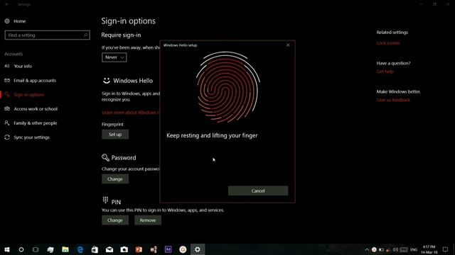Click the Settings back arrow
Screen dimensions: 455x255
pos(7,4)
